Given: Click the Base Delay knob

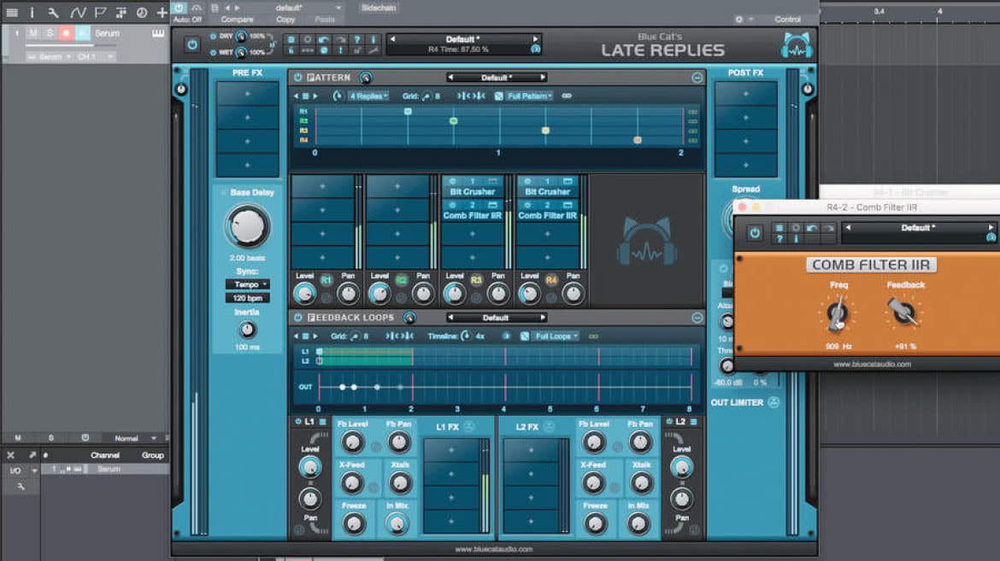Looking at the screenshot, I should point(247,226).
